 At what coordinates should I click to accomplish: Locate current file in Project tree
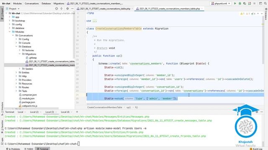(57, 8)
